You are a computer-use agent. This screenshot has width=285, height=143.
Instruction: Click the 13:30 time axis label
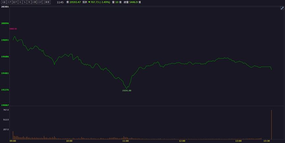coord(267,141)
